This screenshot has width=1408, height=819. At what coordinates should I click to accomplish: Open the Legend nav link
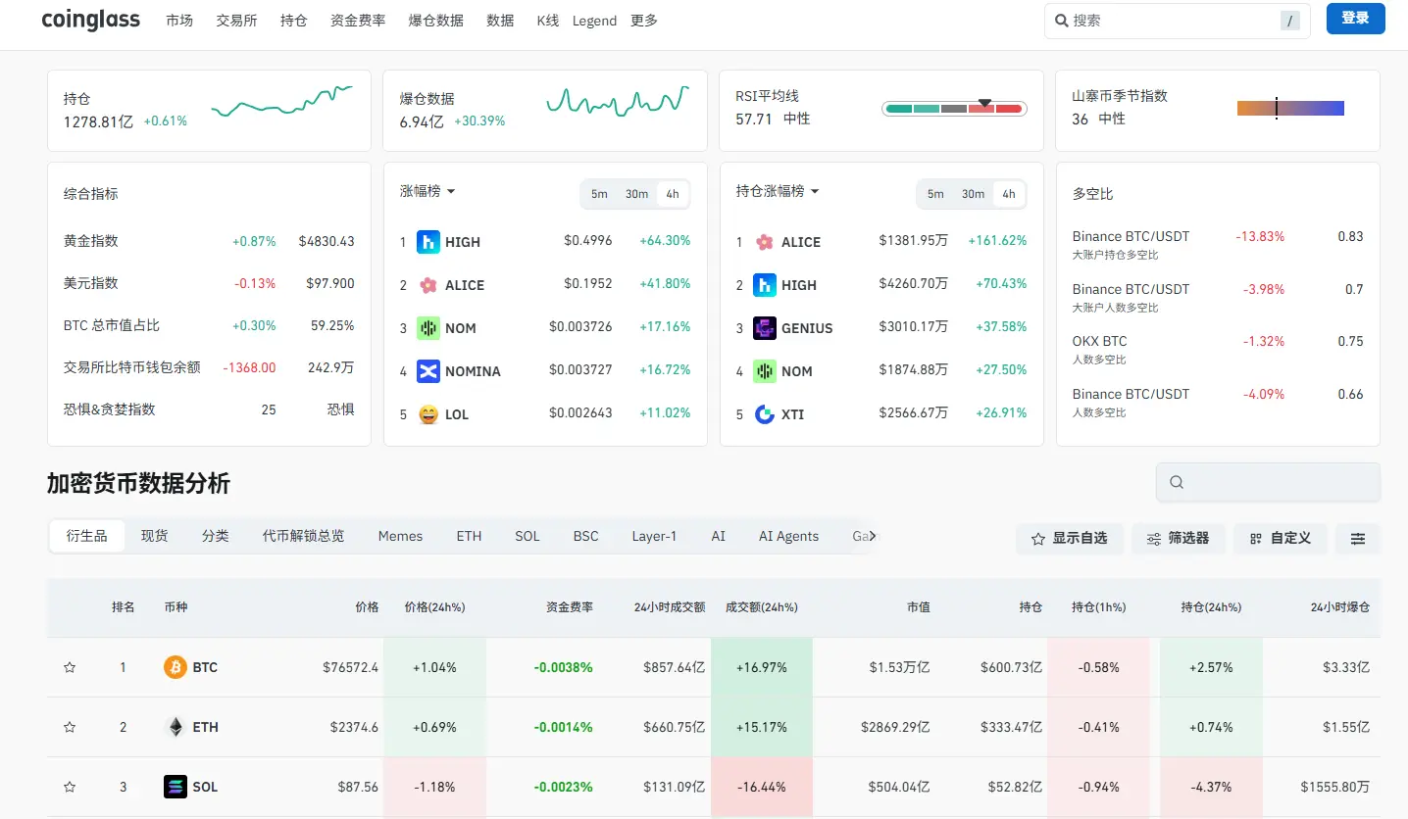pyautogui.click(x=594, y=21)
